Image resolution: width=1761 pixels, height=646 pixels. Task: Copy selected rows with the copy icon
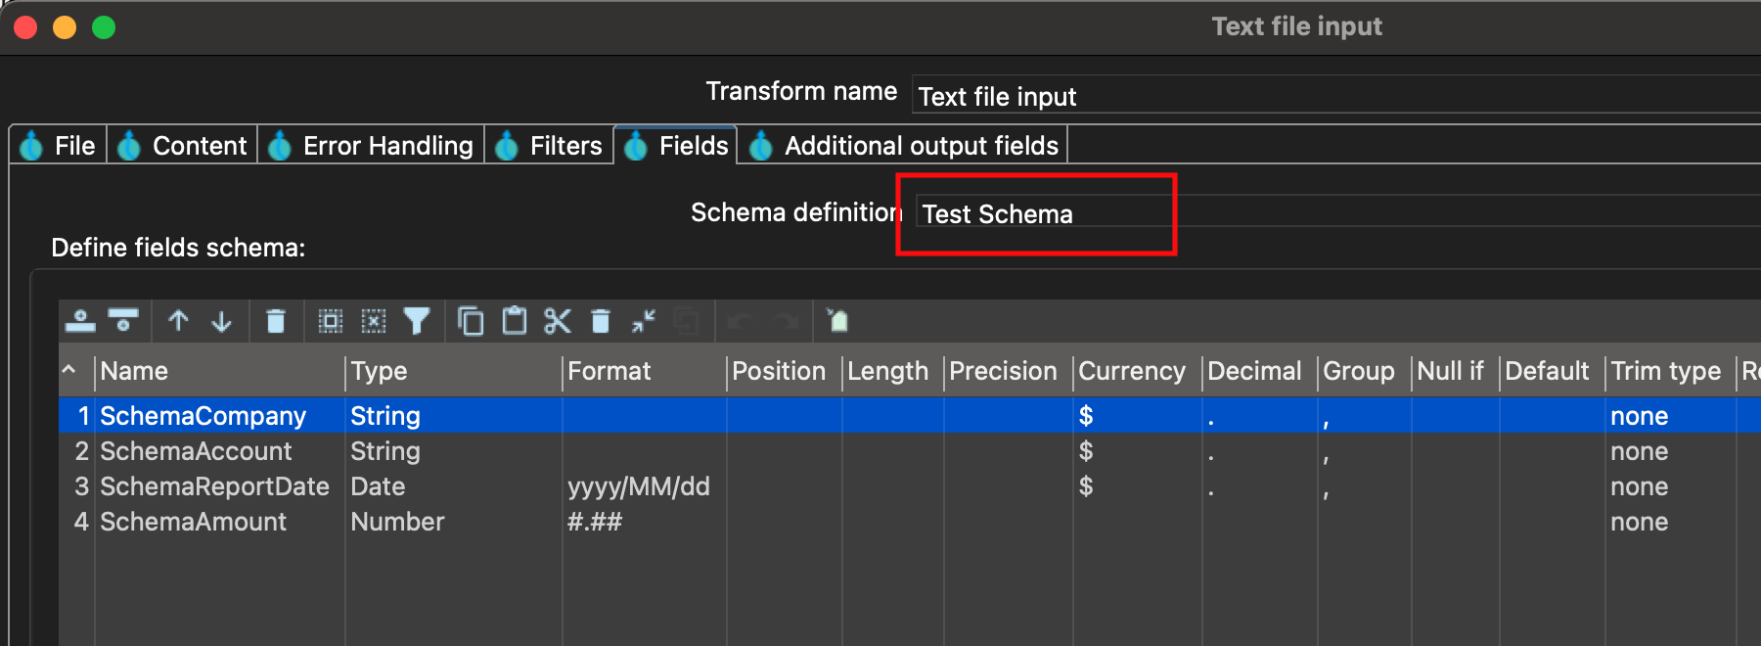(471, 321)
